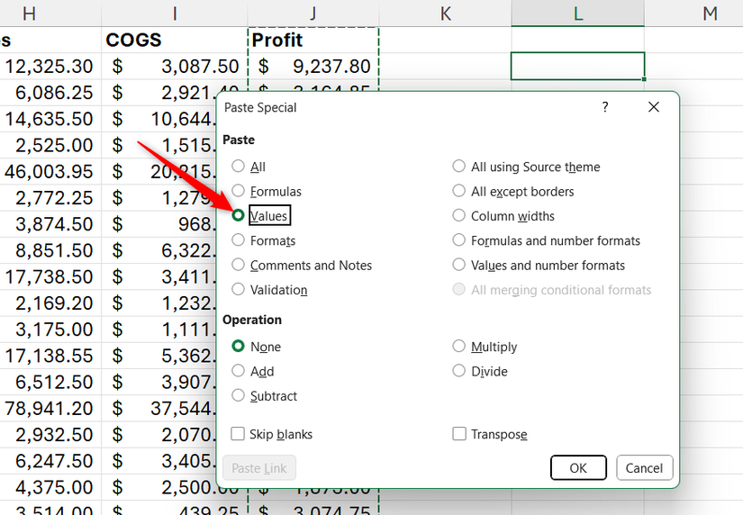Select the Subtract operation
This screenshot has height=515, width=743.
(x=239, y=396)
